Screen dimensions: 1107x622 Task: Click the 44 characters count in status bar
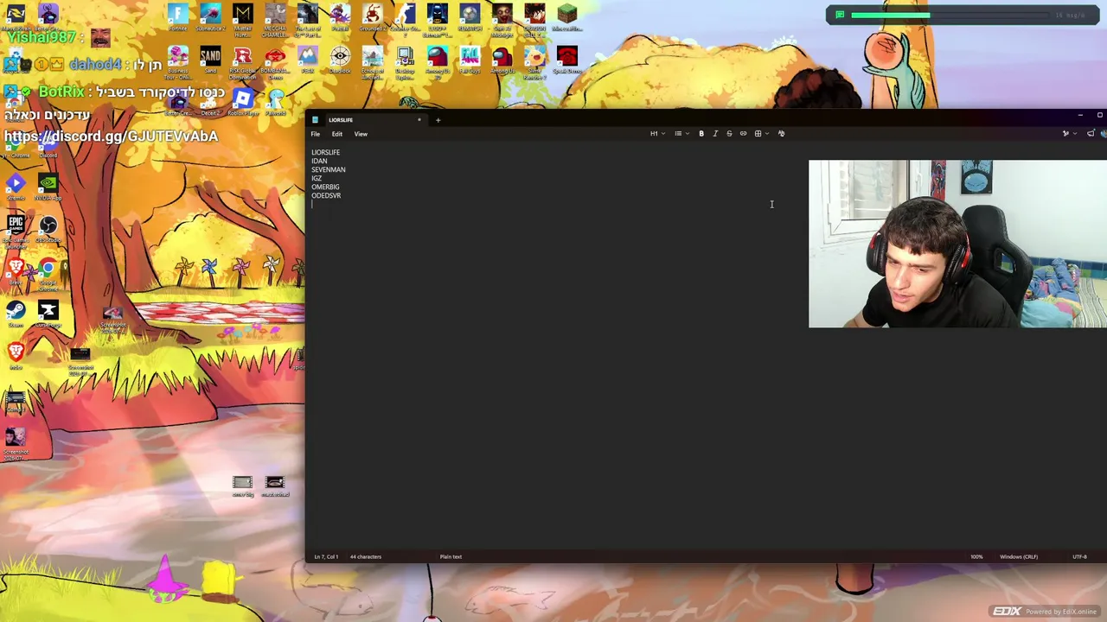366,557
